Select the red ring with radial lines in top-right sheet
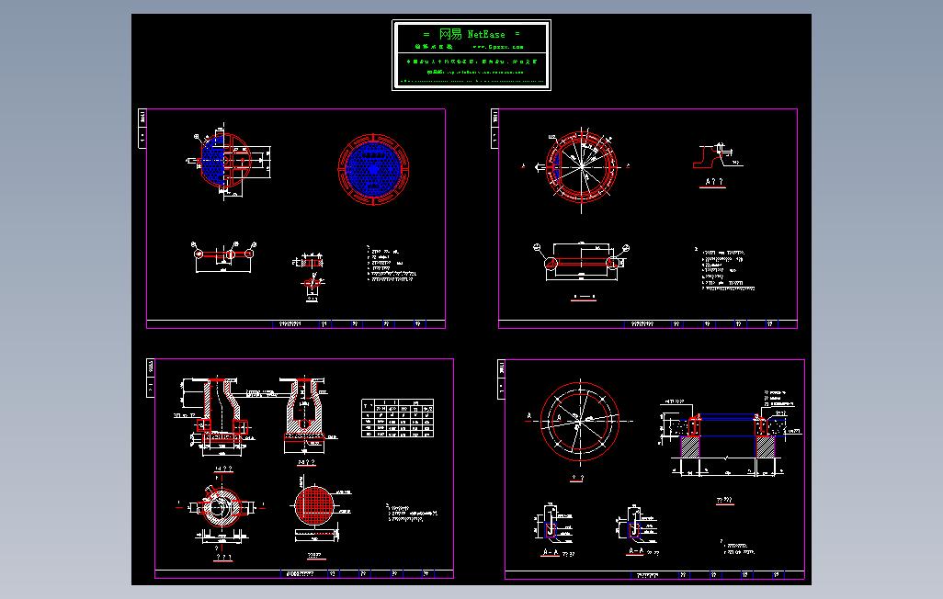Viewport: 943px width, 599px height. click(582, 166)
